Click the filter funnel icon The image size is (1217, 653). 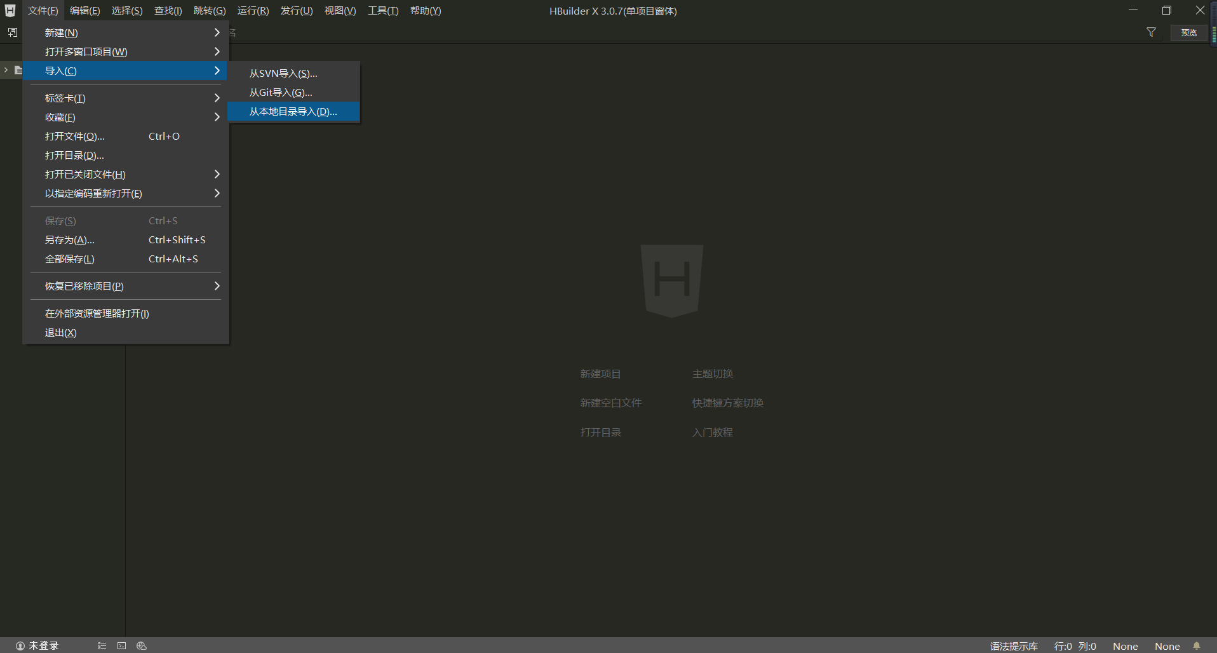click(1151, 32)
